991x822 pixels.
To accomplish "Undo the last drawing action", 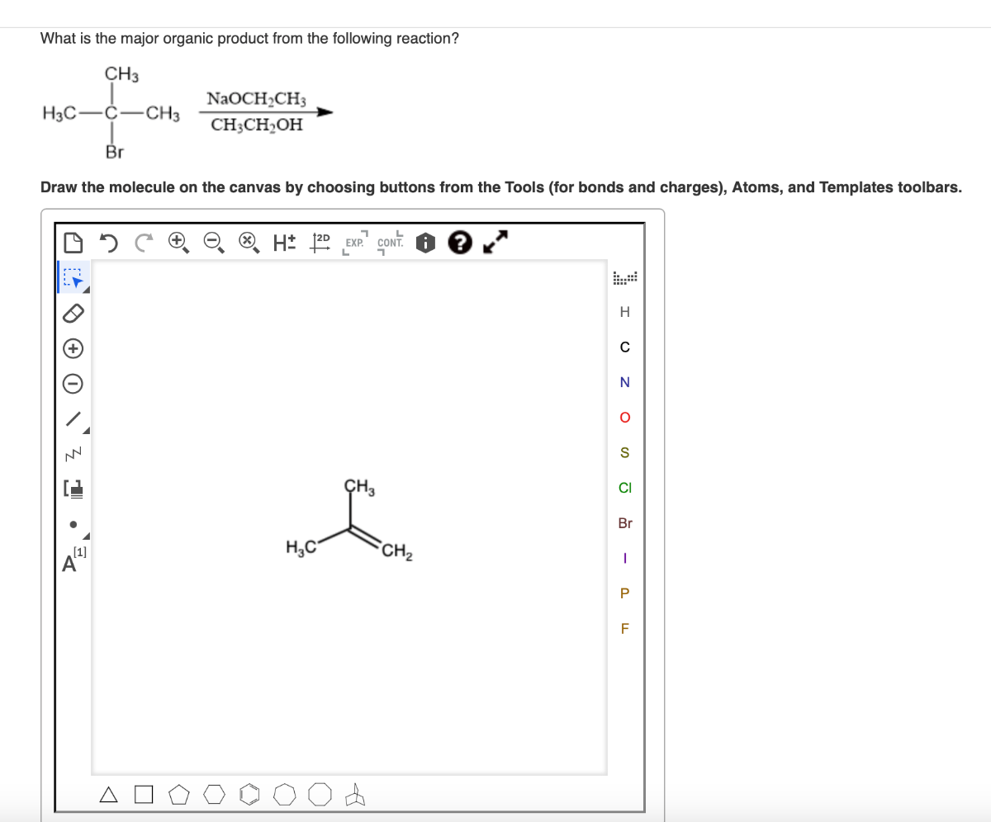I will [108, 240].
